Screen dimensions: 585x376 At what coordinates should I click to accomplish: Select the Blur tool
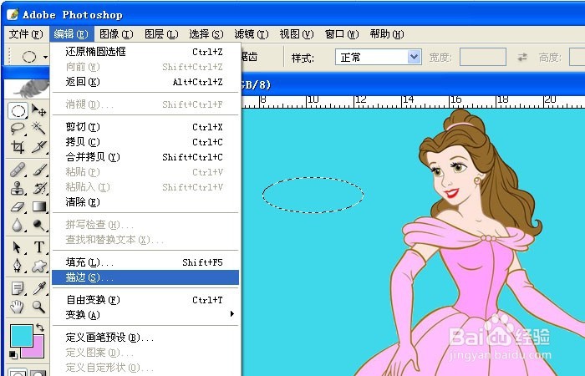[18, 225]
